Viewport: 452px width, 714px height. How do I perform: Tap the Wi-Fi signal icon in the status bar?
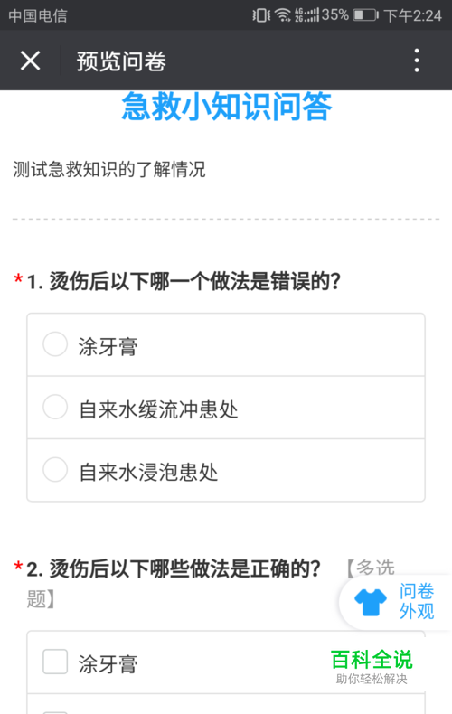pyautogui.click(x=282, y=15)
